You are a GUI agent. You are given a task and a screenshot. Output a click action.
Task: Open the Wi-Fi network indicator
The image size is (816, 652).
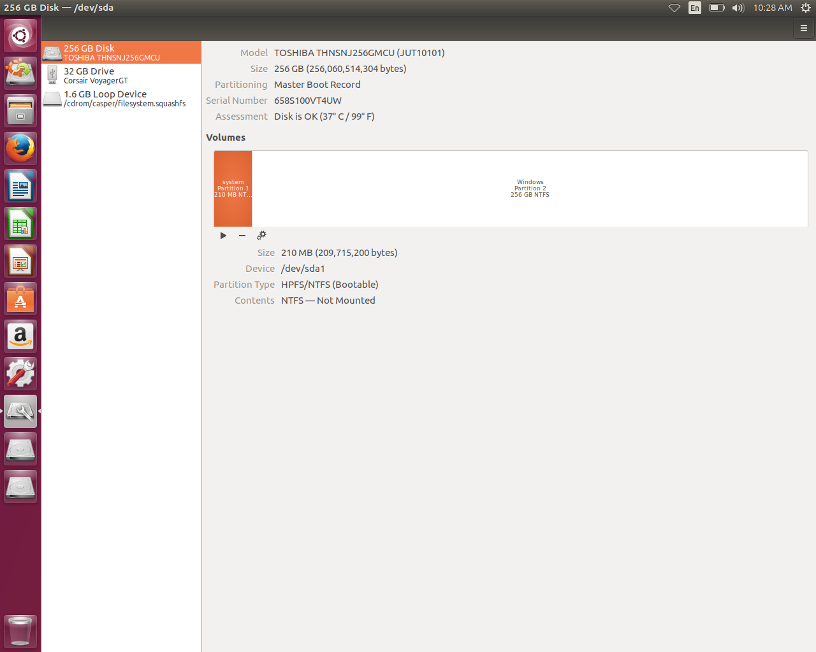click(x=674, y=8)
